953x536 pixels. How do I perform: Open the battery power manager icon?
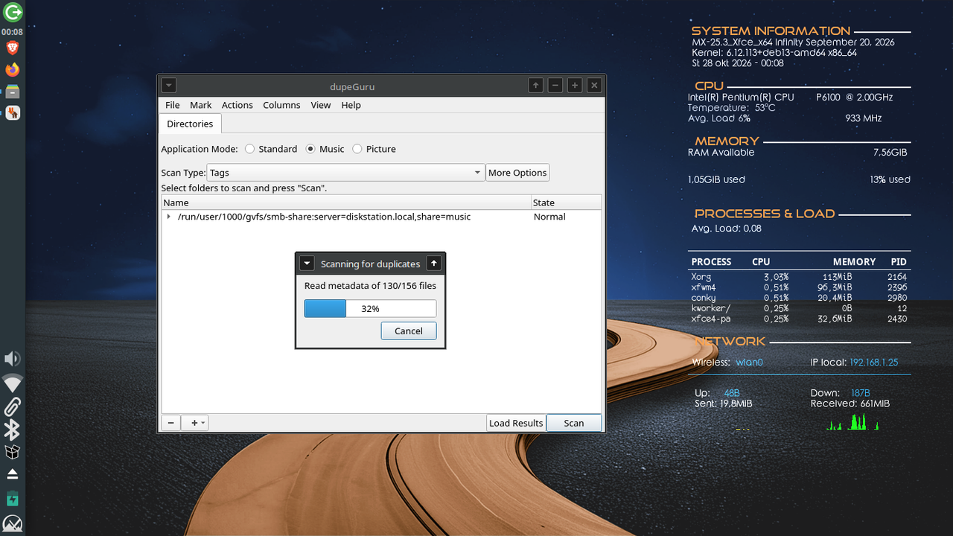click(12, 500)
